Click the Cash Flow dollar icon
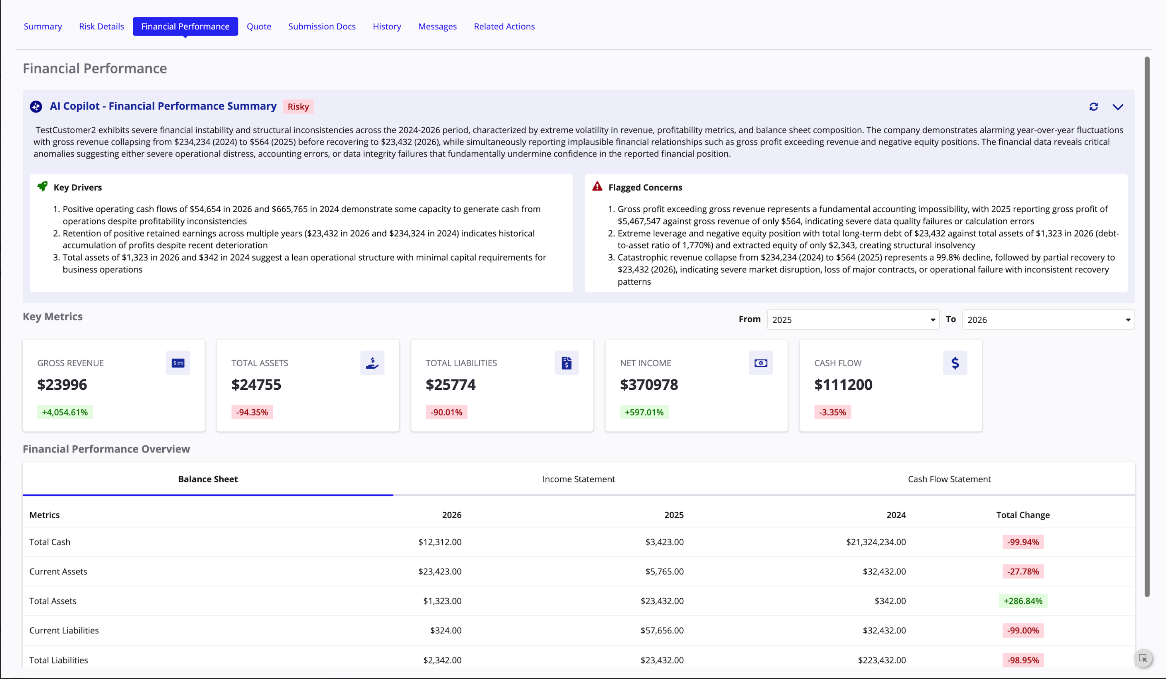 pyautogui.click(x=955, y=363)
